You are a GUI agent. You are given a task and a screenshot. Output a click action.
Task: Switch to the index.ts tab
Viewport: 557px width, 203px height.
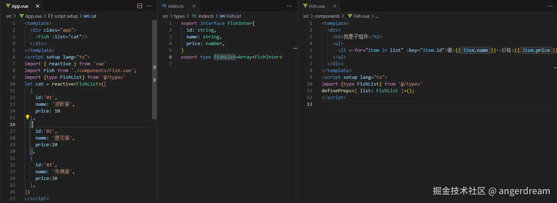click(x=176, y=6)
